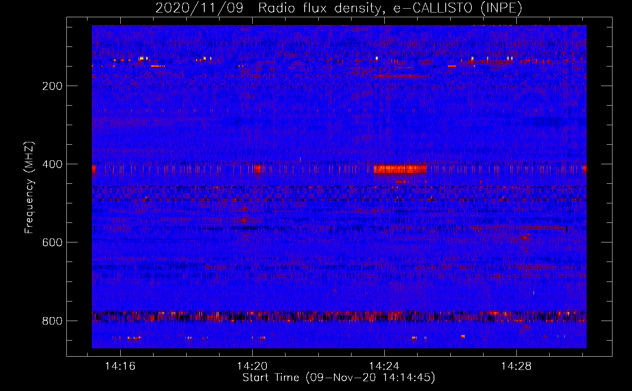Click the 'Frequency (MHZ)' axis label

[x=29, y=188]
